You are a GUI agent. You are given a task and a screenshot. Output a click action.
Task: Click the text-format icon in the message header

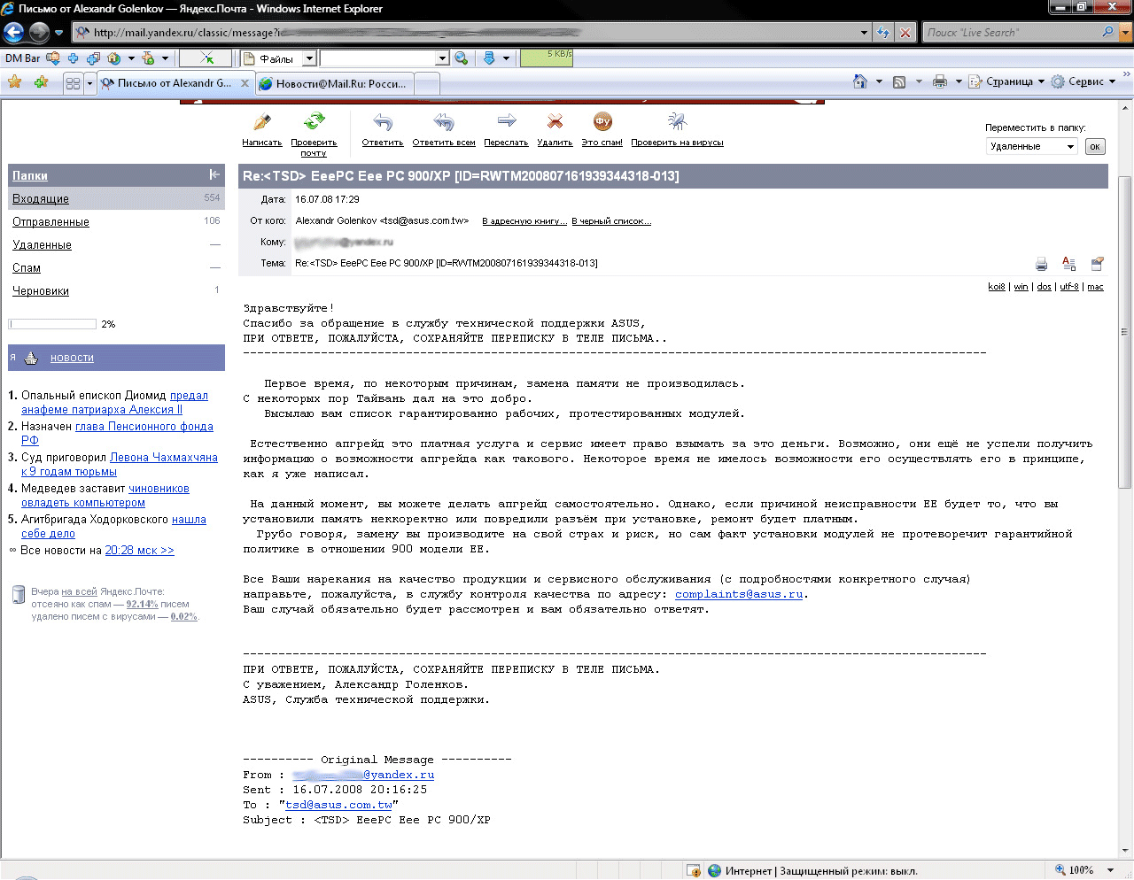1069,264
